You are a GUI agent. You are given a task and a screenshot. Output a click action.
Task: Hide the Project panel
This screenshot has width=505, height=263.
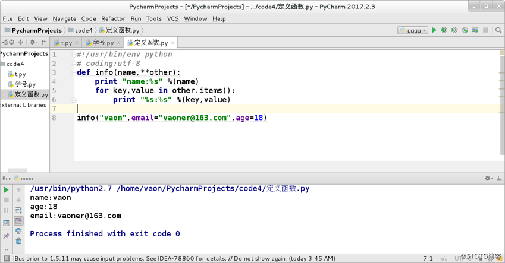click(x=44, y=42)
